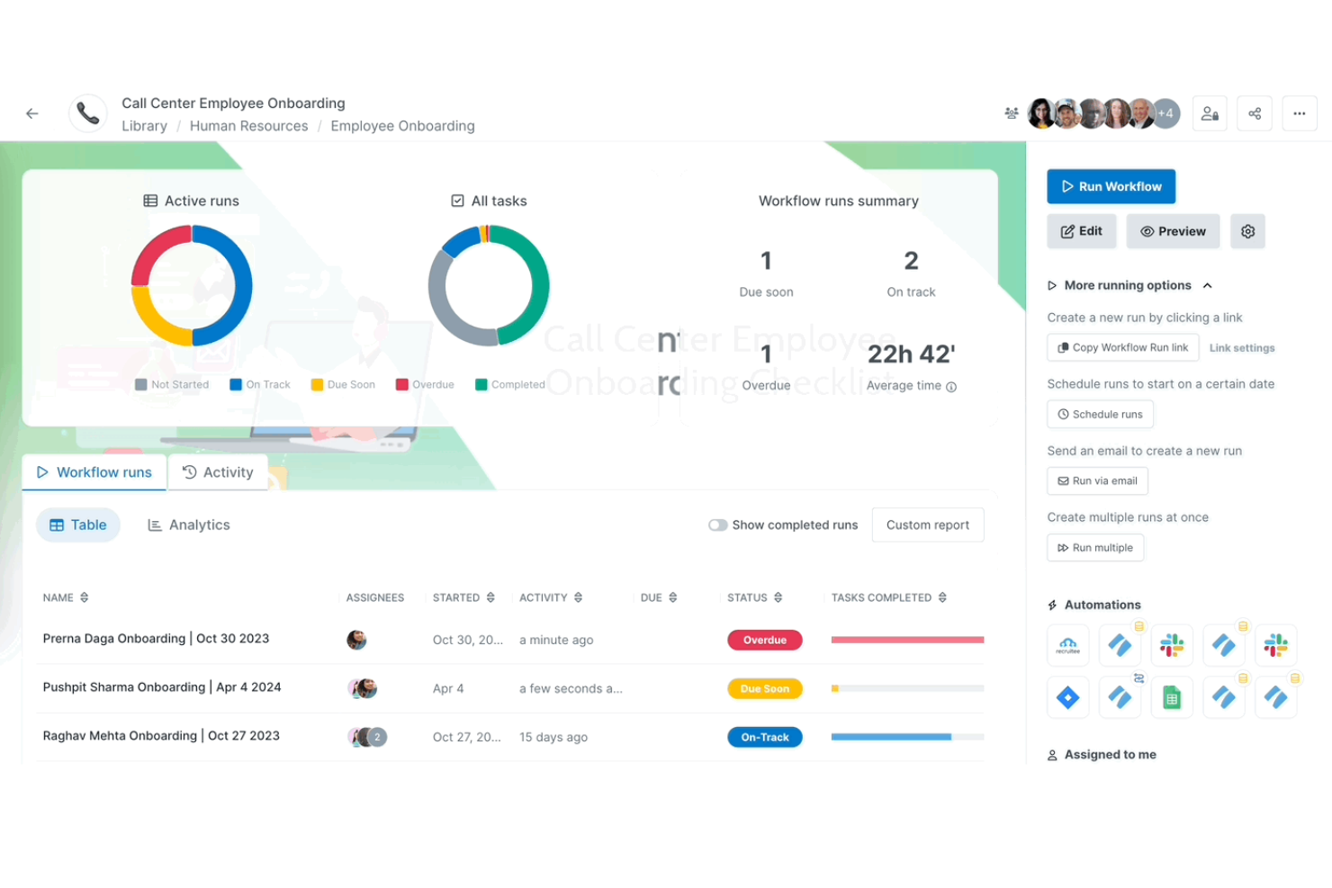
Task: Click the member permissions lock icon
Action: coord(1210,112)
